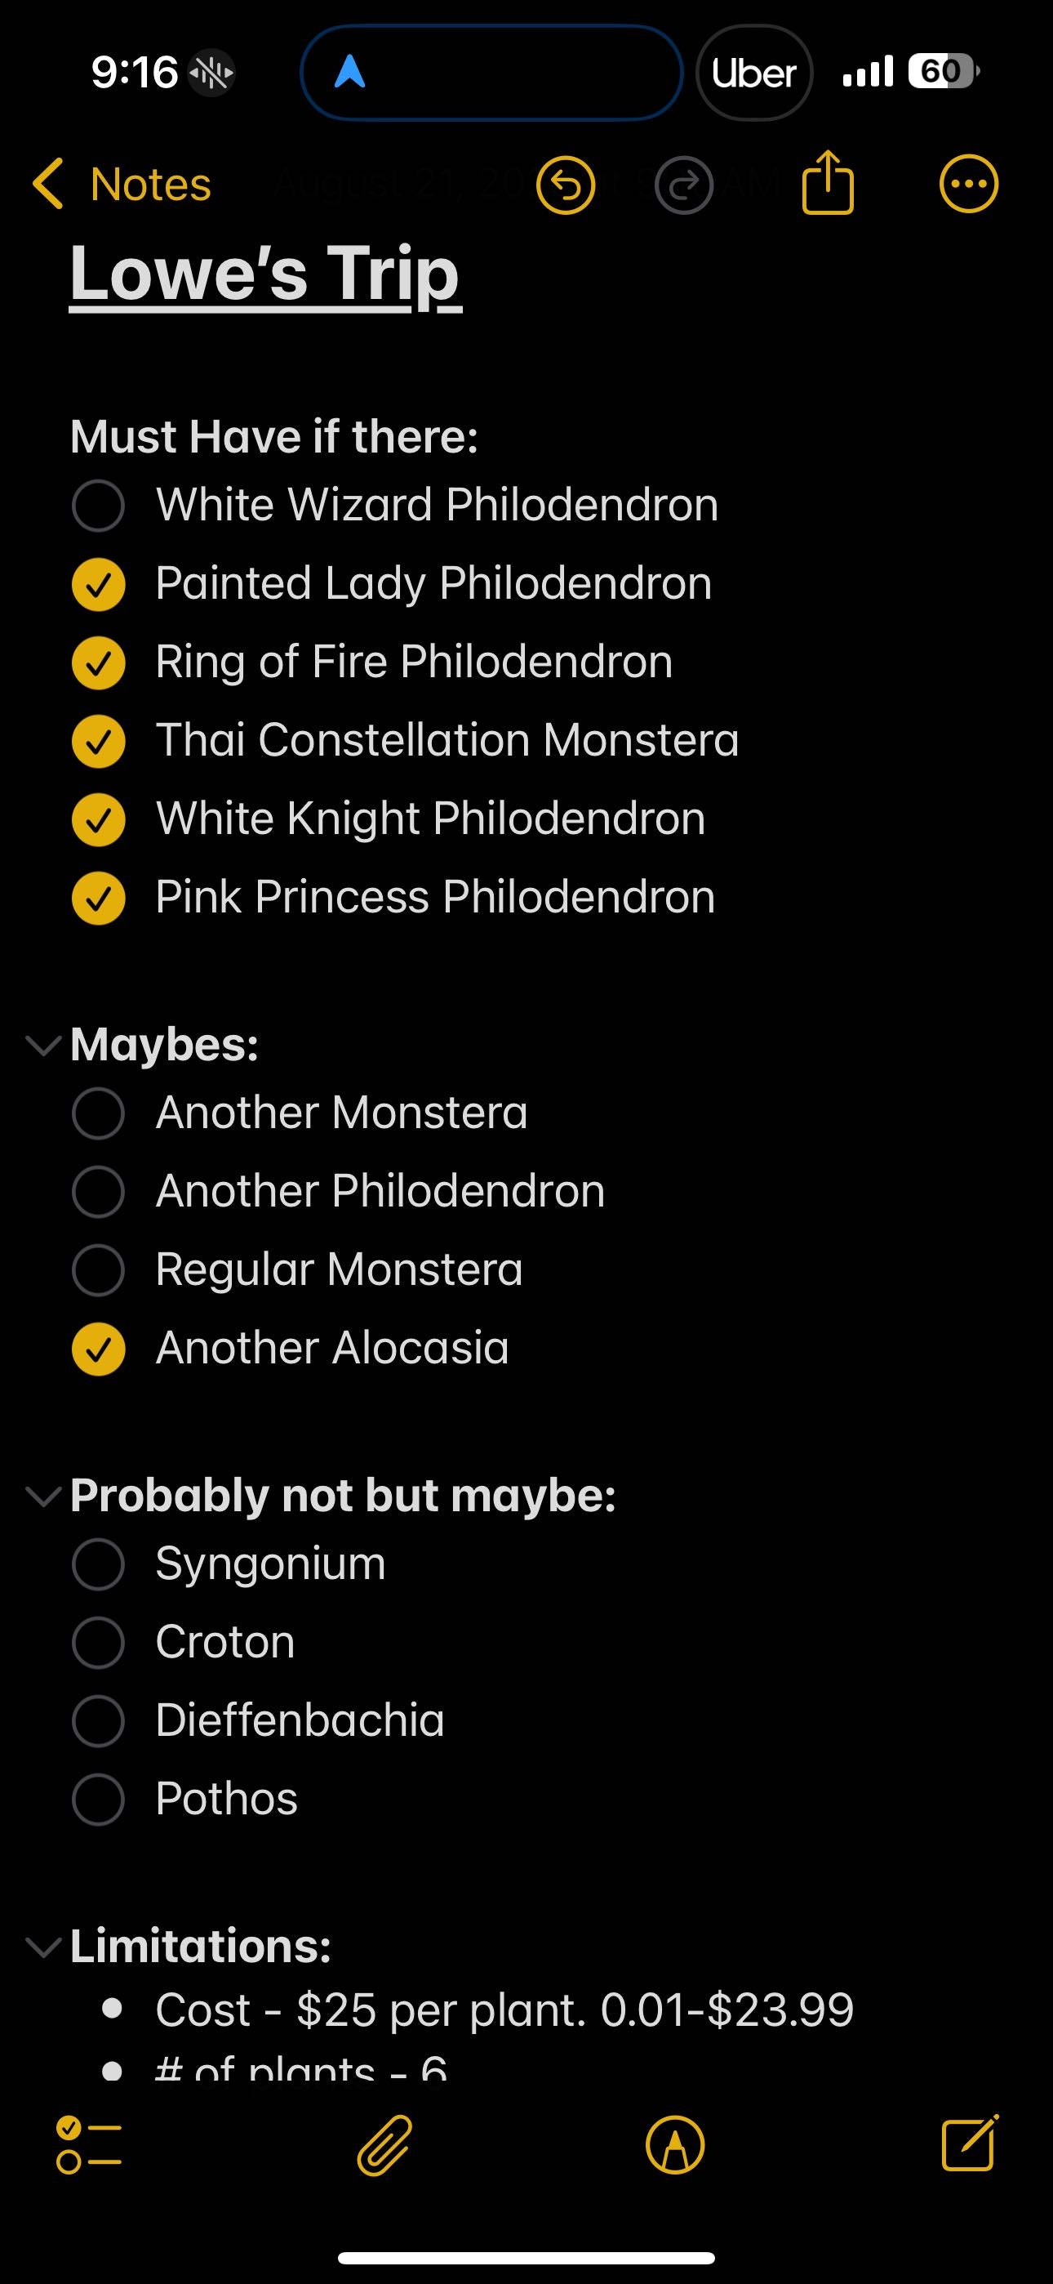
Task: Compose a new note
Action: pyautogui.click(x=969, y=2144)
